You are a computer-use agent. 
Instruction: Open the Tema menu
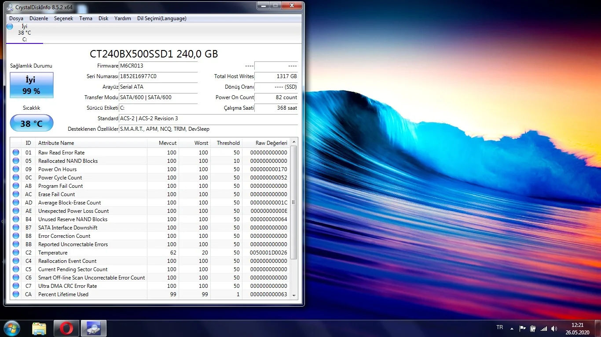[x=86, y=18]
